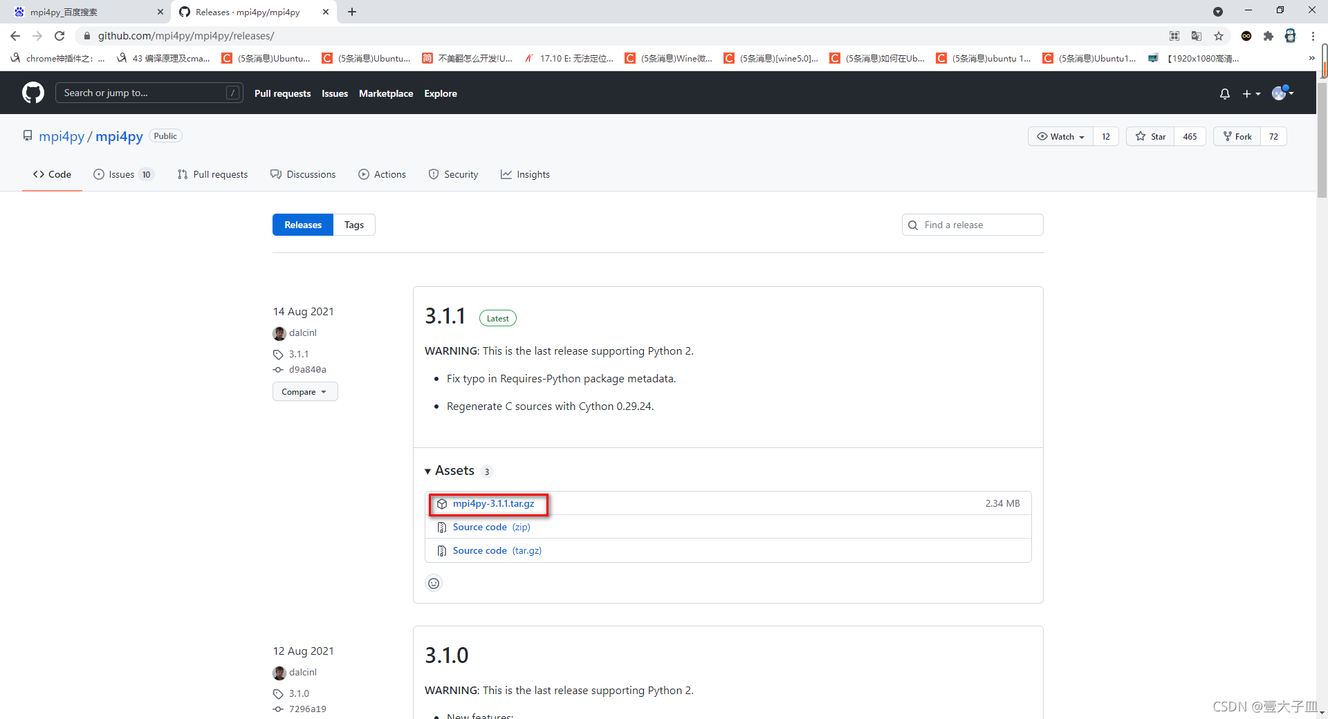This screenshot has height=719, width=1328.
Task: Open Issues in the top navigation
Action: [x=335, y=93]
